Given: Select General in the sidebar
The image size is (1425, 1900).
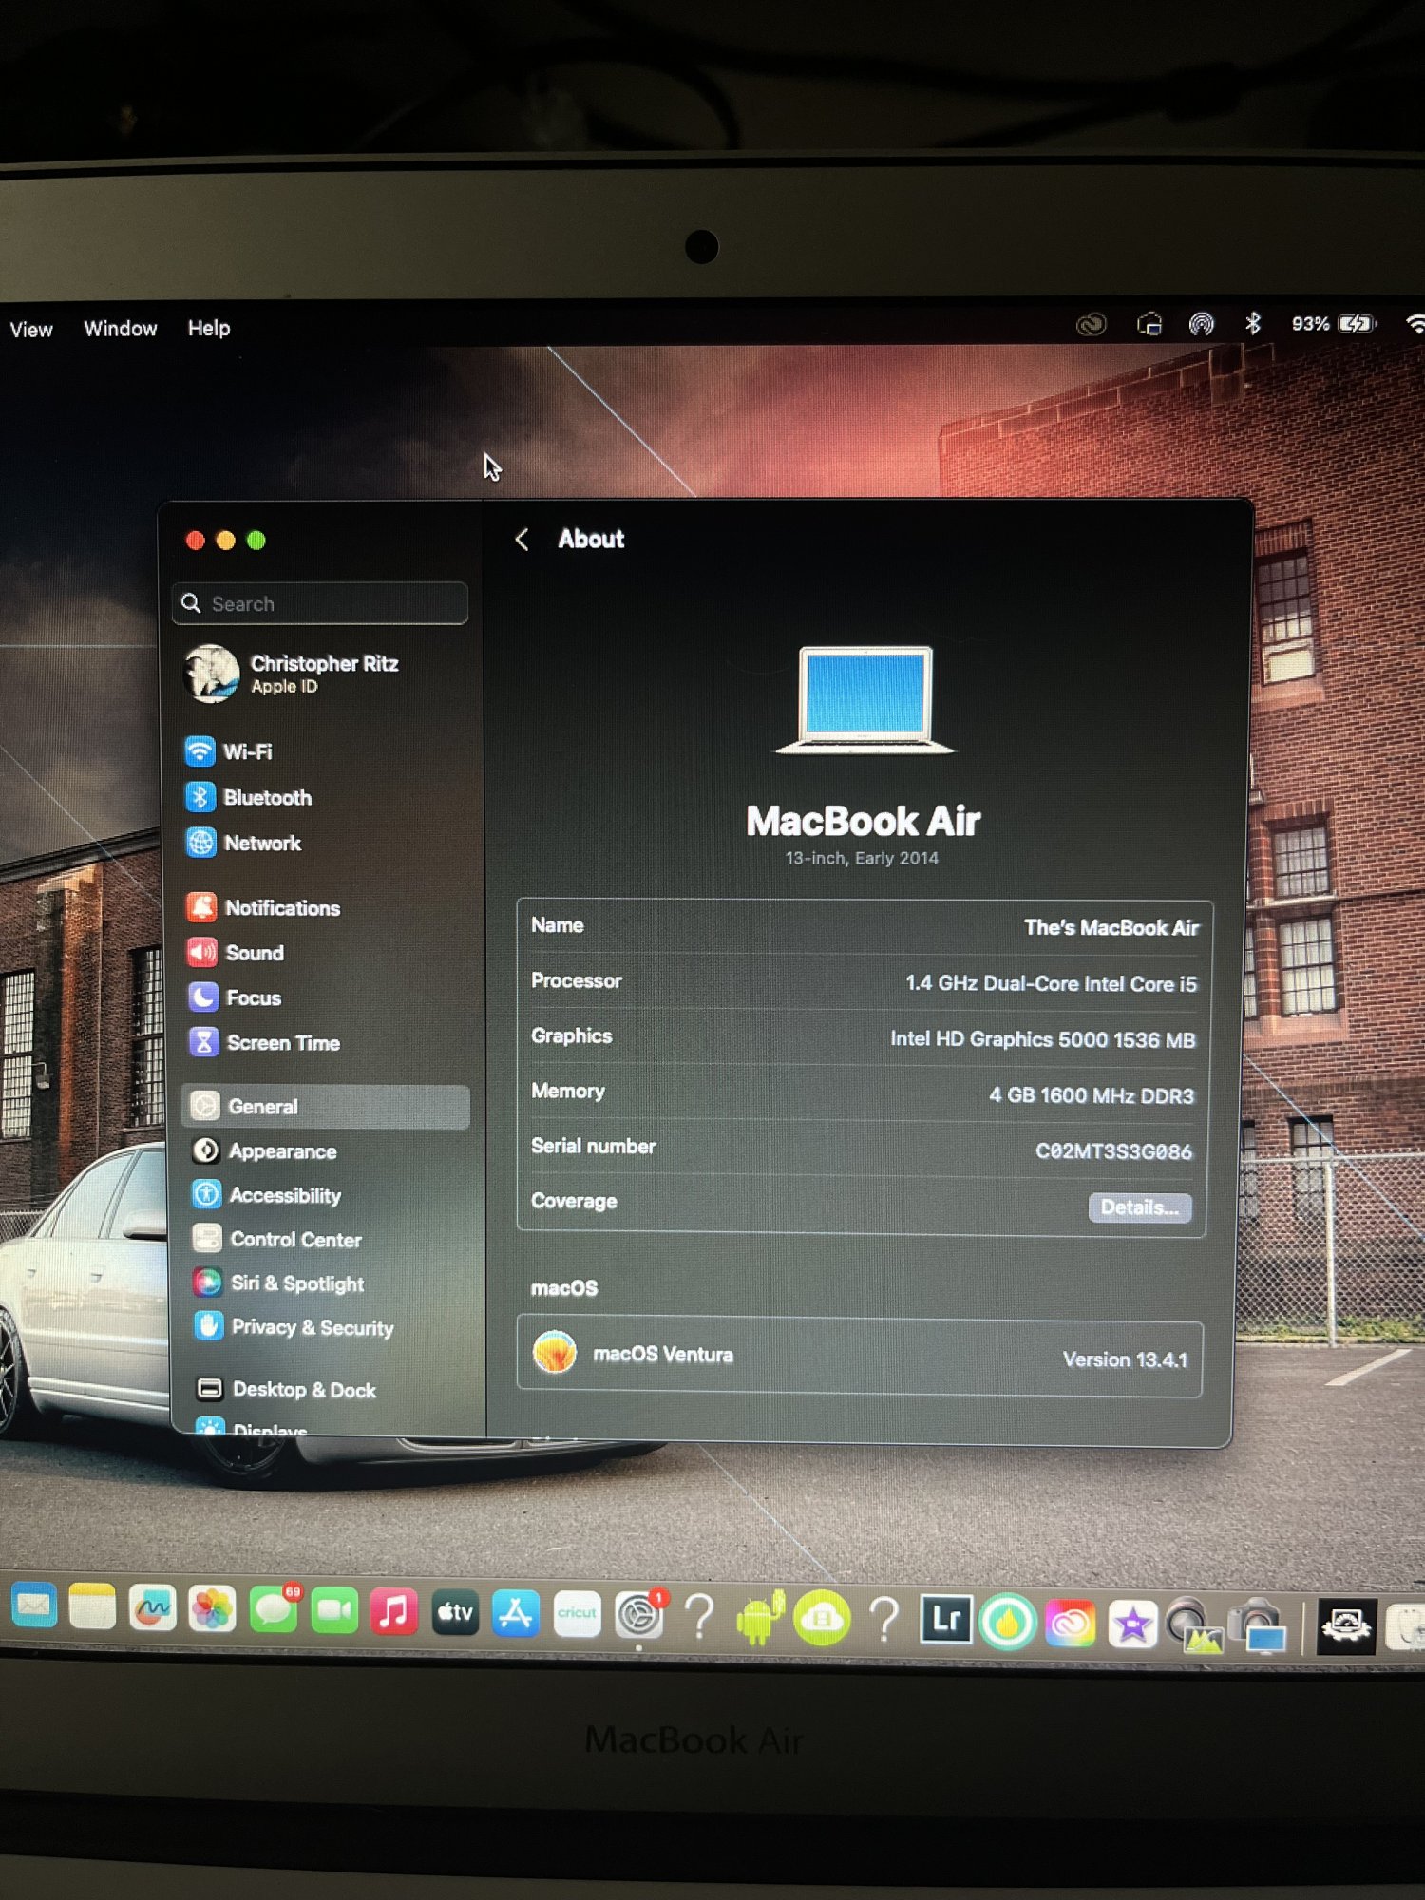Looking at the screenshot, I should coord(325,1106).
